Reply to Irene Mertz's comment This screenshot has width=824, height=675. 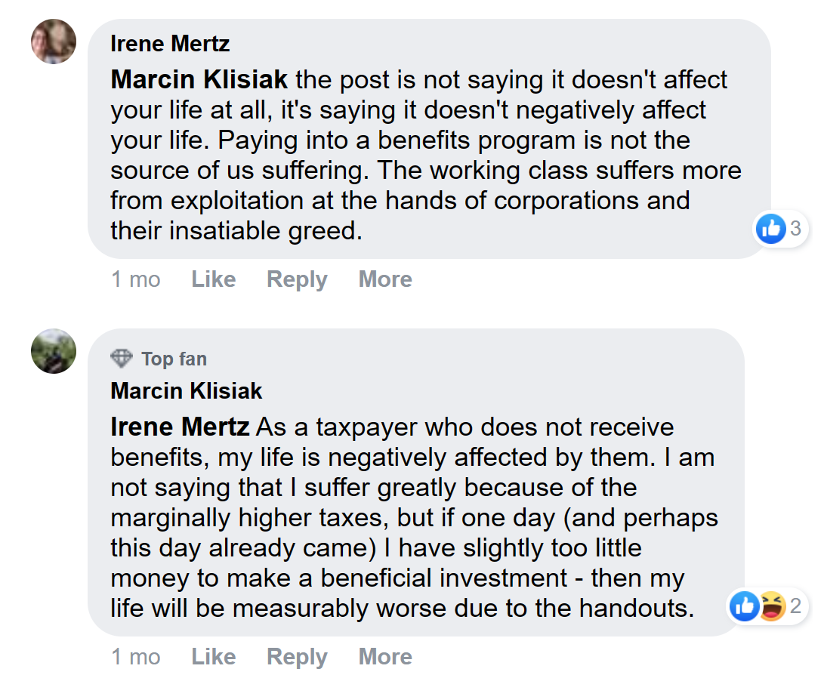point(296,279)
